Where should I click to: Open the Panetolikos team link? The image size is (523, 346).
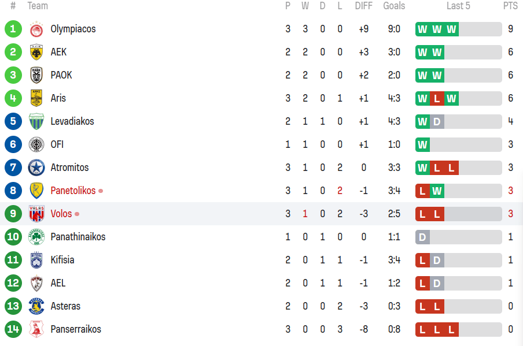point(73,191)
